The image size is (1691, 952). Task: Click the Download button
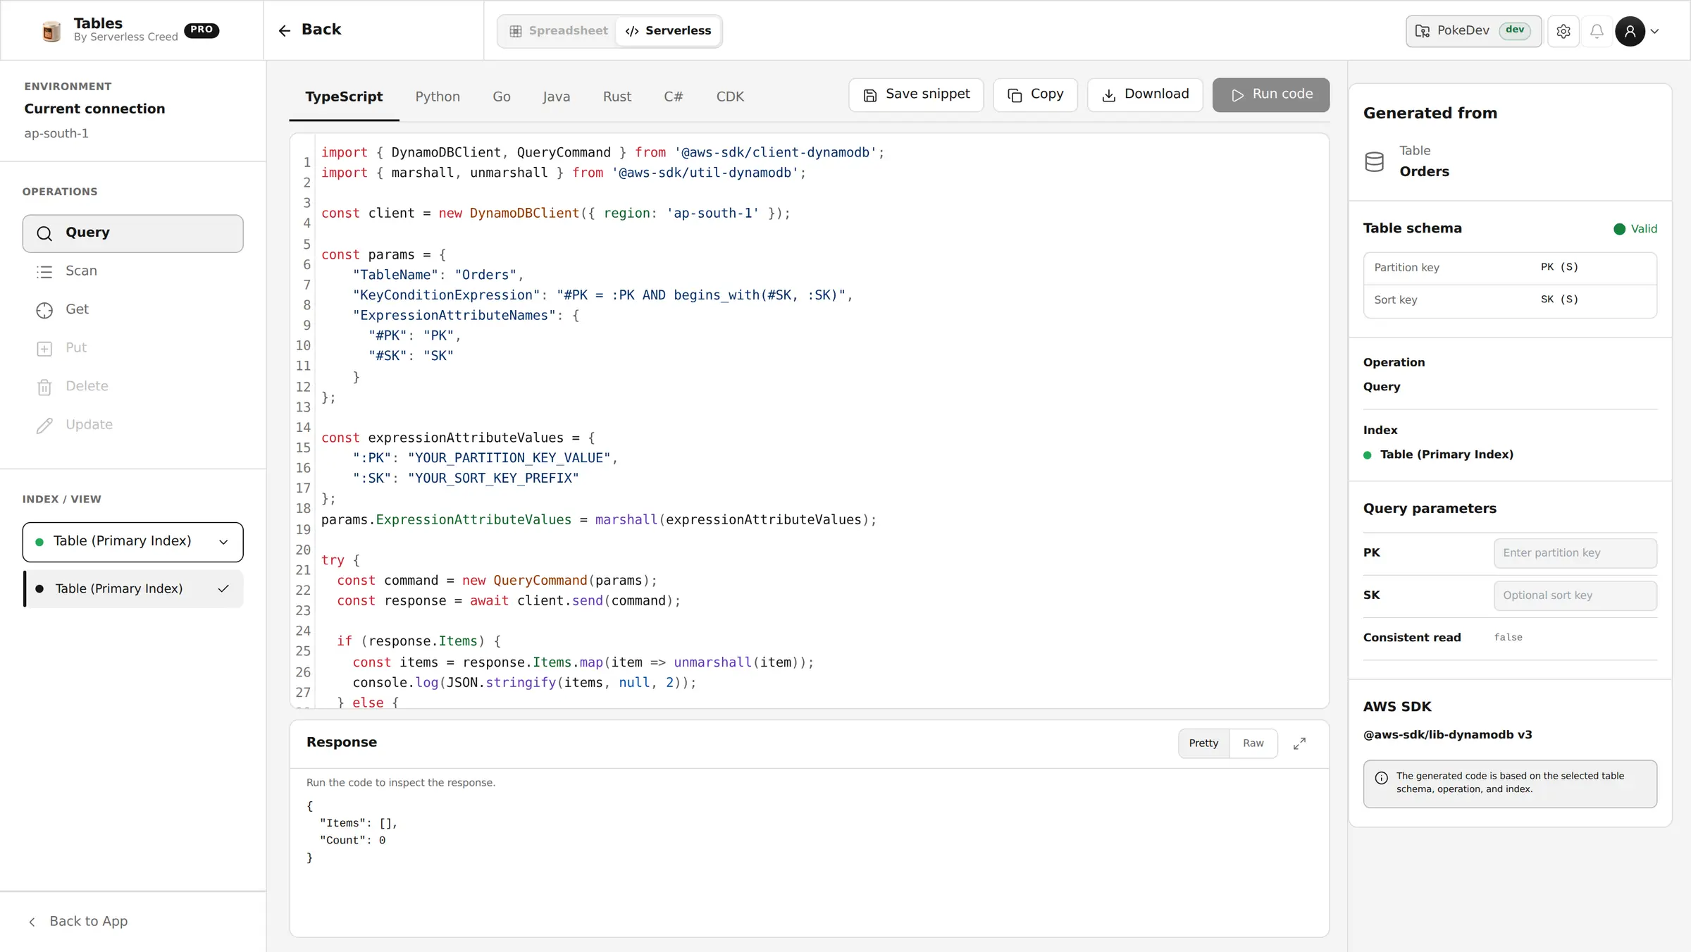click(x=1145, y=94)
